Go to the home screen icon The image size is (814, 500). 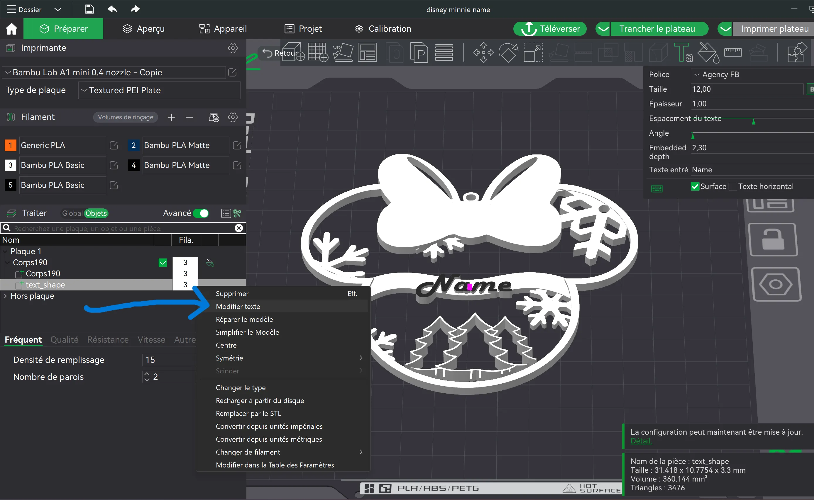click(11, 29)
